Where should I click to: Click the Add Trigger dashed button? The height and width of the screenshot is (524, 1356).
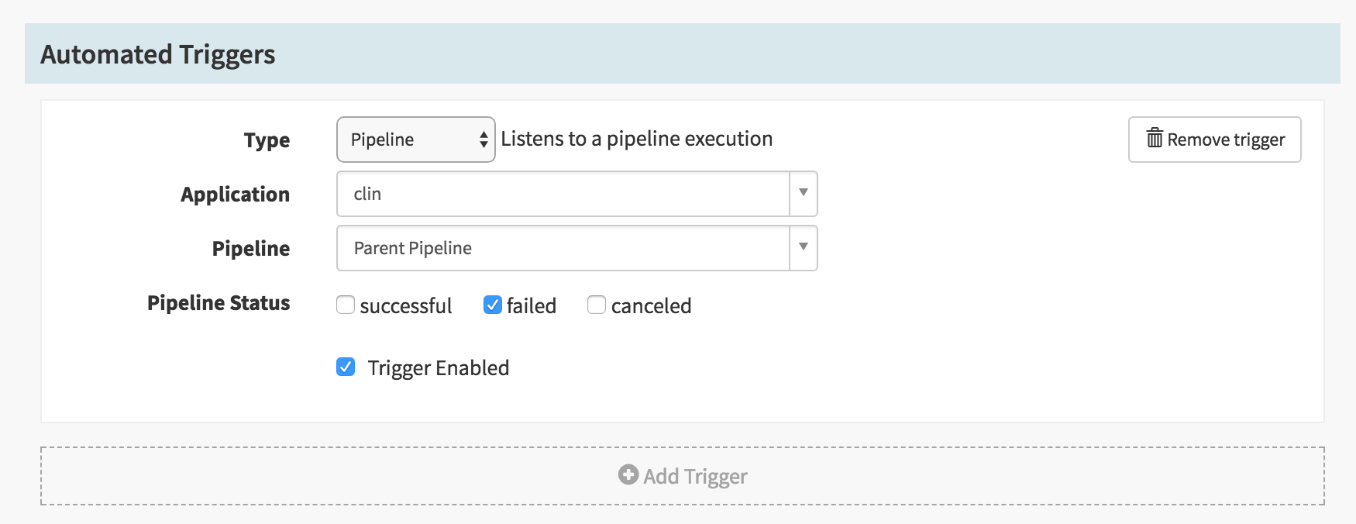683,476
